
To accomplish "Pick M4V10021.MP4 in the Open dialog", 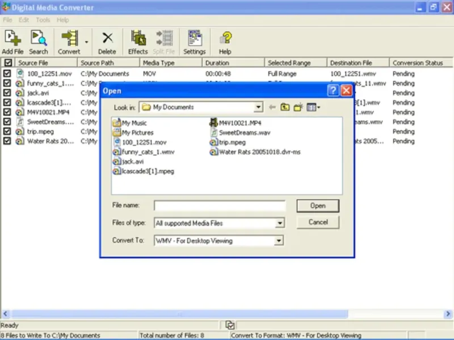I will pos(236,123).
